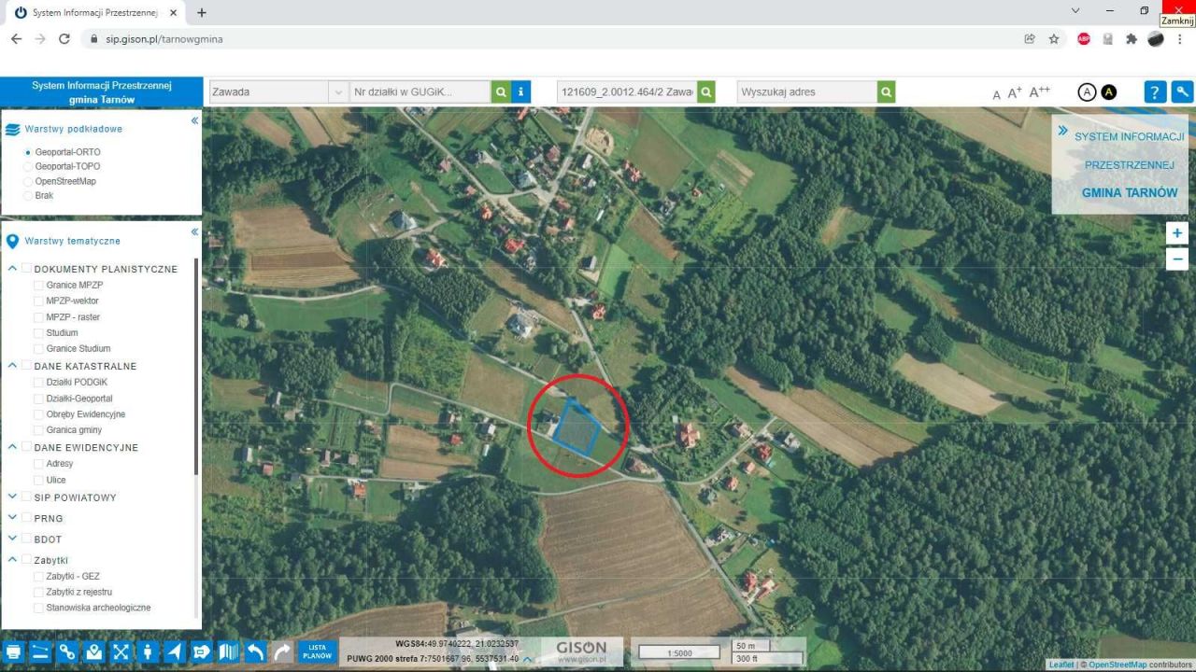Set largest font size A++
This screenshot has width=1196, height=672.
pos(1039,91)
